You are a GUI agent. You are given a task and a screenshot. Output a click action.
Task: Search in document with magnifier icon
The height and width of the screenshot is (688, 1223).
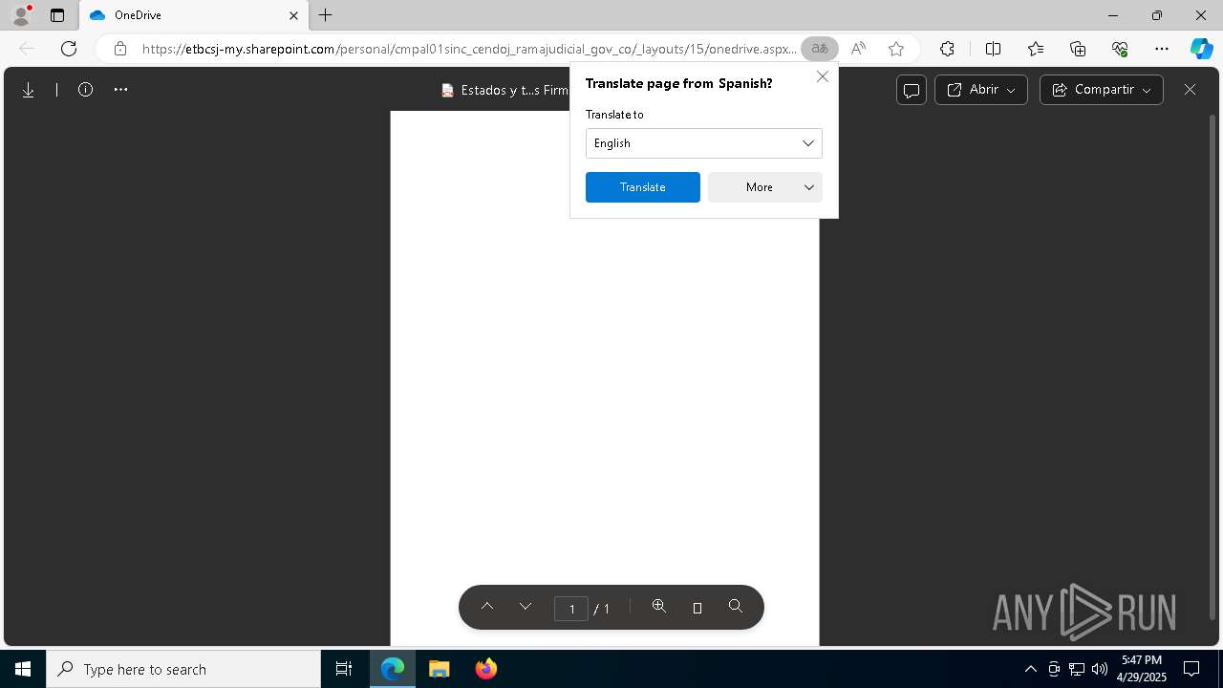pos(736,607)
